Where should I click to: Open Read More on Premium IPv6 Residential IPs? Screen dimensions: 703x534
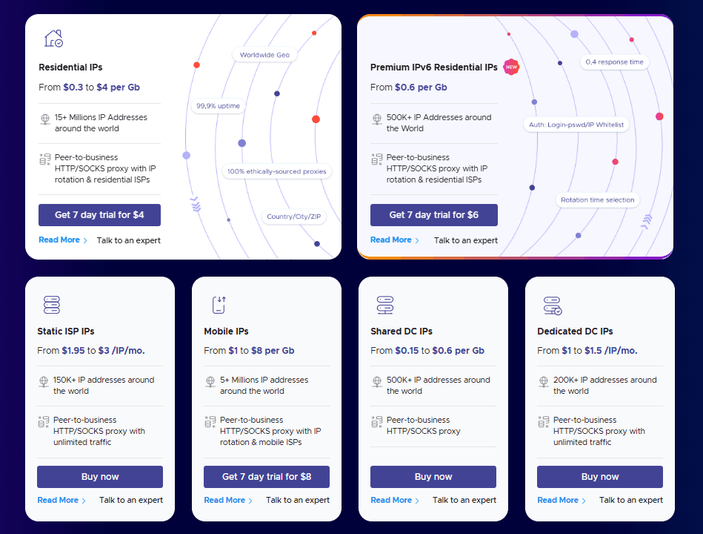click(x=390, y=240)
